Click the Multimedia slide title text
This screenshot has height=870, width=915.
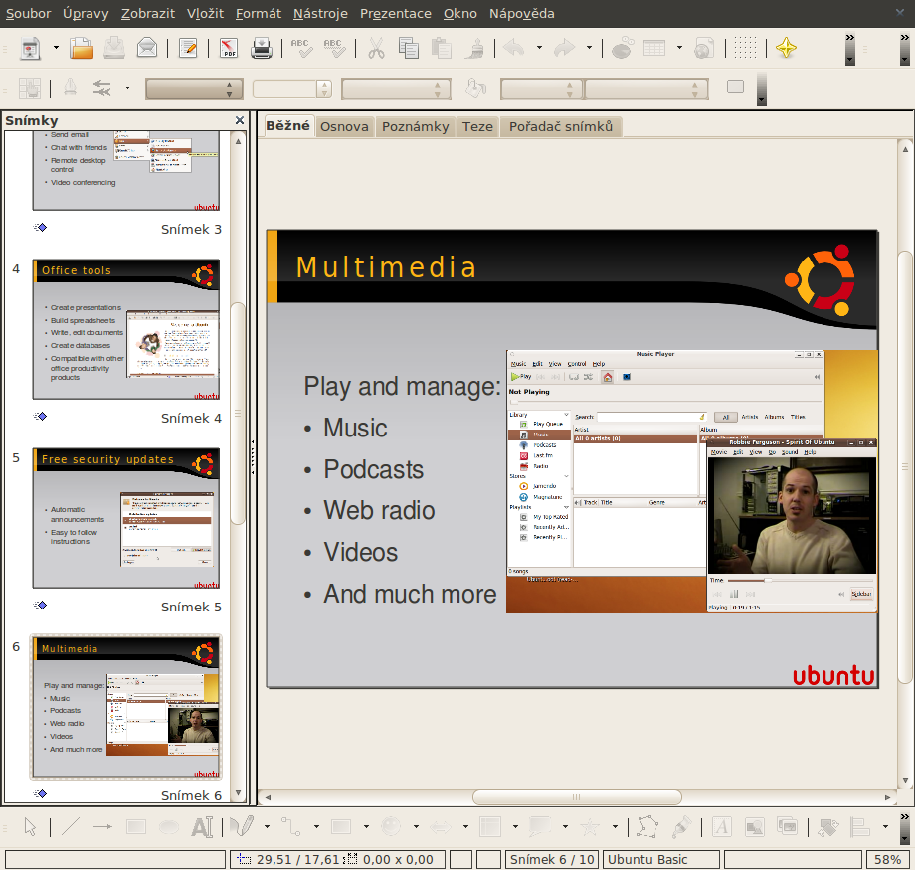click(x=386, y=267)
